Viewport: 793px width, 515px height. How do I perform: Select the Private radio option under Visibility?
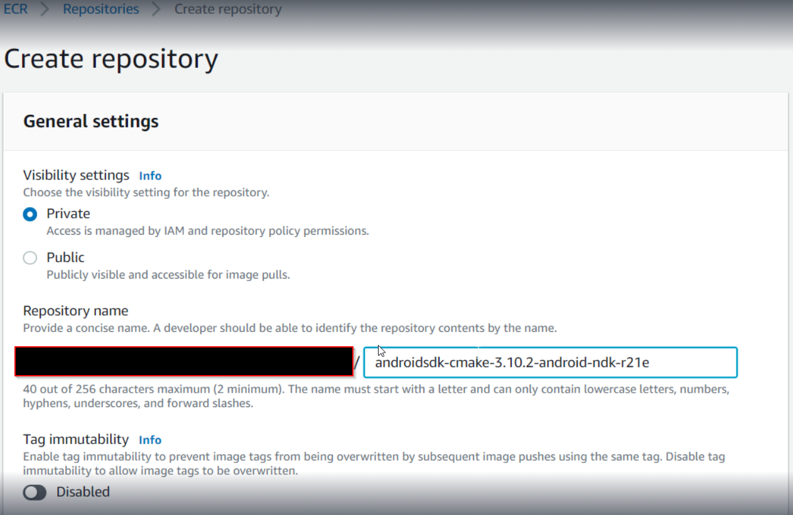[30, 214]
